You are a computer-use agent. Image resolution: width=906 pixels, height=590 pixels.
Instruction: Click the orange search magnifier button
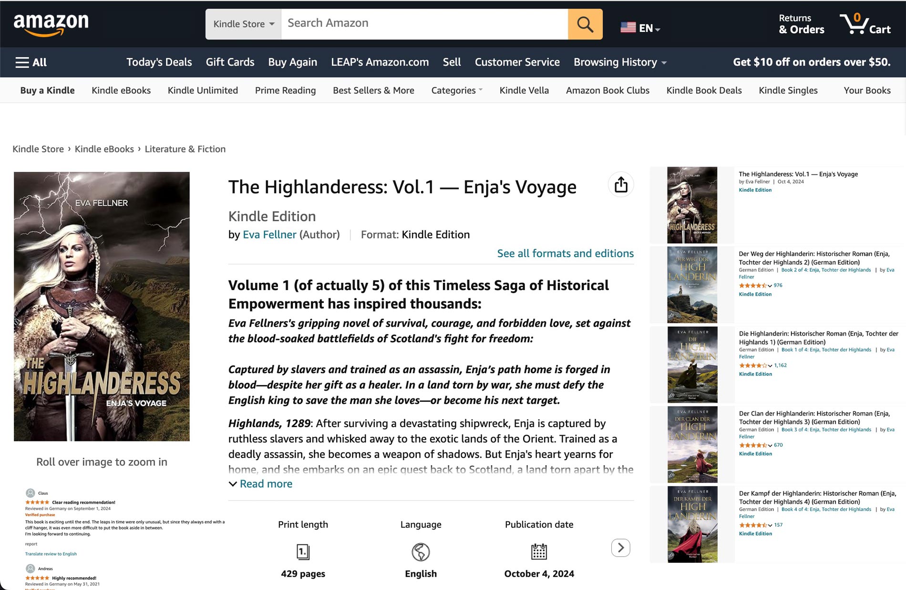tap(585, 24)
